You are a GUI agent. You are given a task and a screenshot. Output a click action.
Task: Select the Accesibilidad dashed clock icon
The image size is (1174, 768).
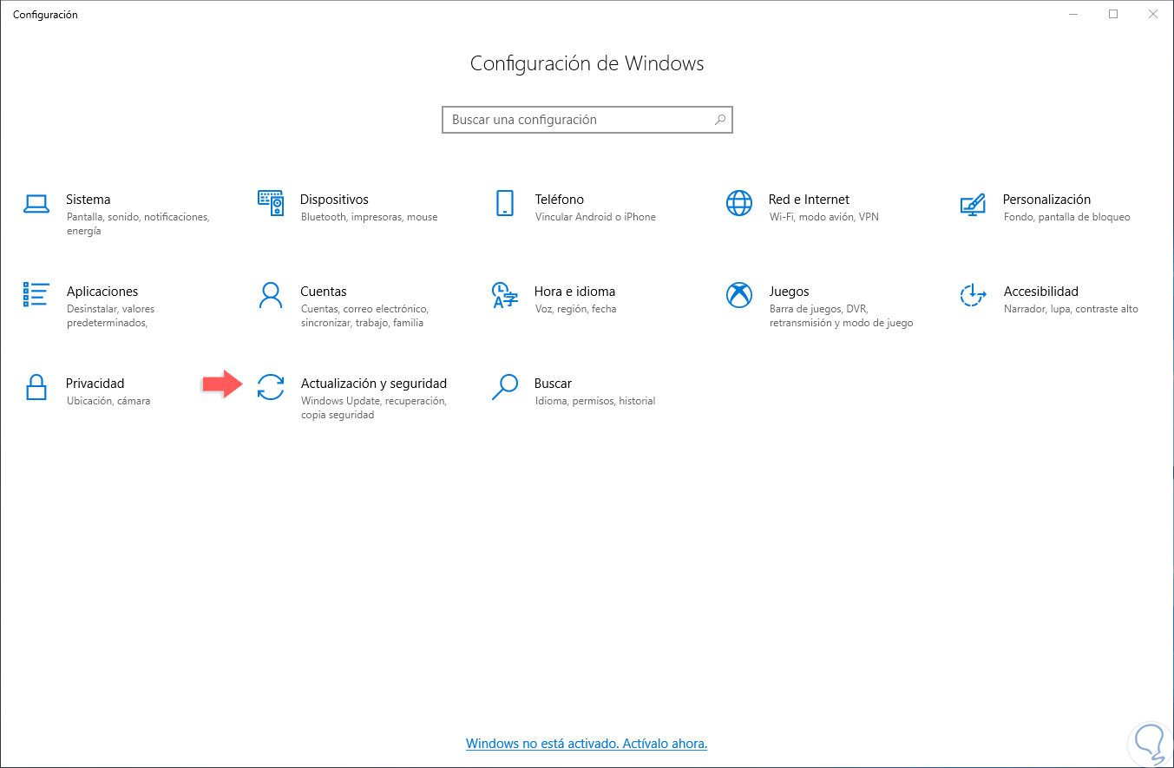[974, 295]
